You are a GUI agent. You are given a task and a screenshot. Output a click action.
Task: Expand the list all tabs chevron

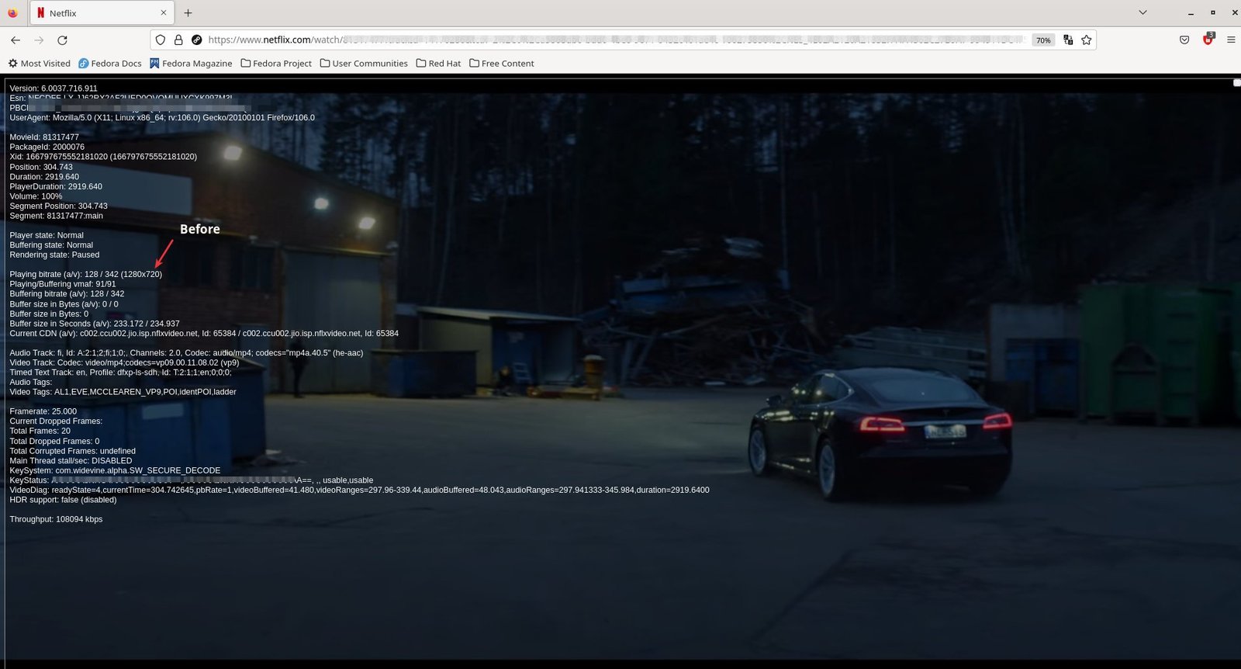click(x=1142, y=12)
